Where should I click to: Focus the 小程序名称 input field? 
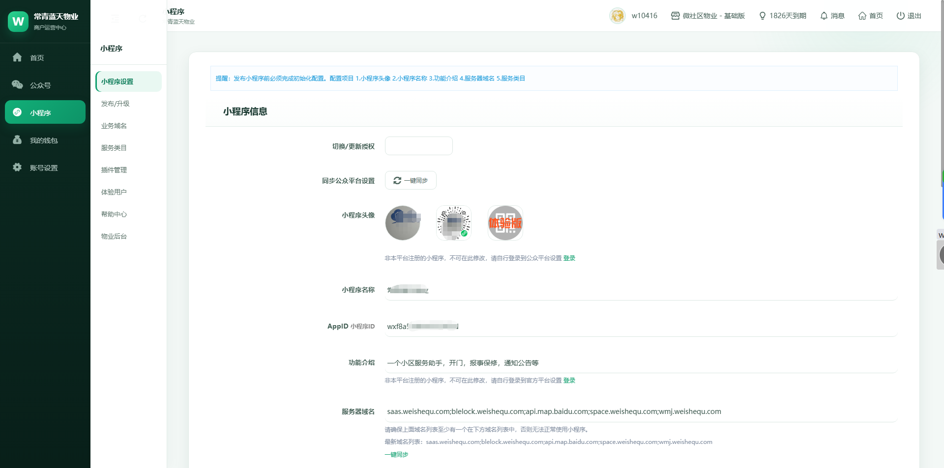point(641,290)
